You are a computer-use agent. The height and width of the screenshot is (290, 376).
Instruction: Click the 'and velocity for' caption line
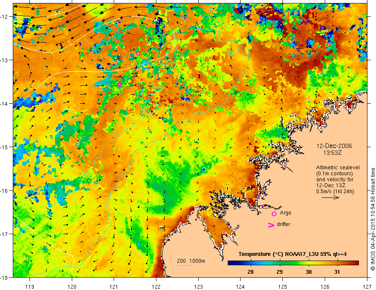(335, 179)
